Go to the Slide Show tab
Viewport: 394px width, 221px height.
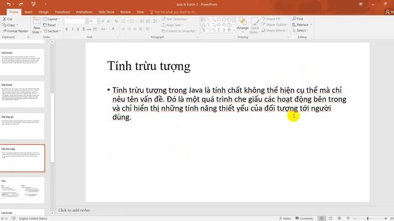pos(107,12)
